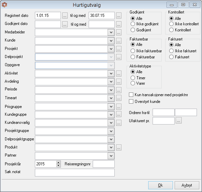The image size is (202, 192).
Task: Open date picker for Registrert dato start
Action: coord(65,16)
